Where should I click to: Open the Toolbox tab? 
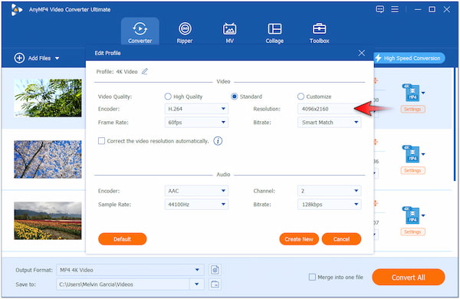tap(319, 32)
